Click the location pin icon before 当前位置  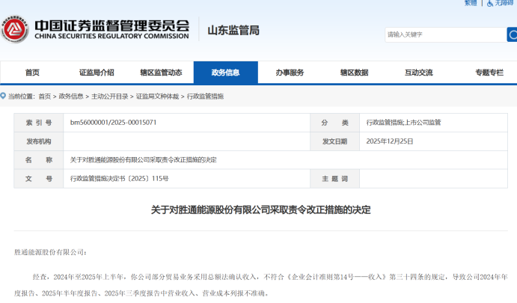3,96
